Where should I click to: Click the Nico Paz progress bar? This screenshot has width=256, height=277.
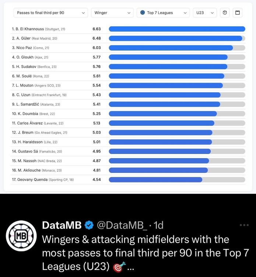pyautogui.click(x=177, y=48)
